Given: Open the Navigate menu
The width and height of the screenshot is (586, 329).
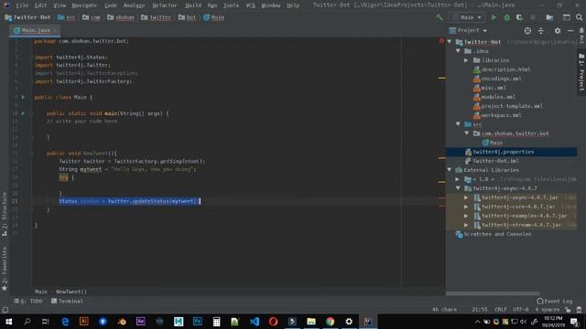Looking at the screenshot, I should click(x=84, y=5).
